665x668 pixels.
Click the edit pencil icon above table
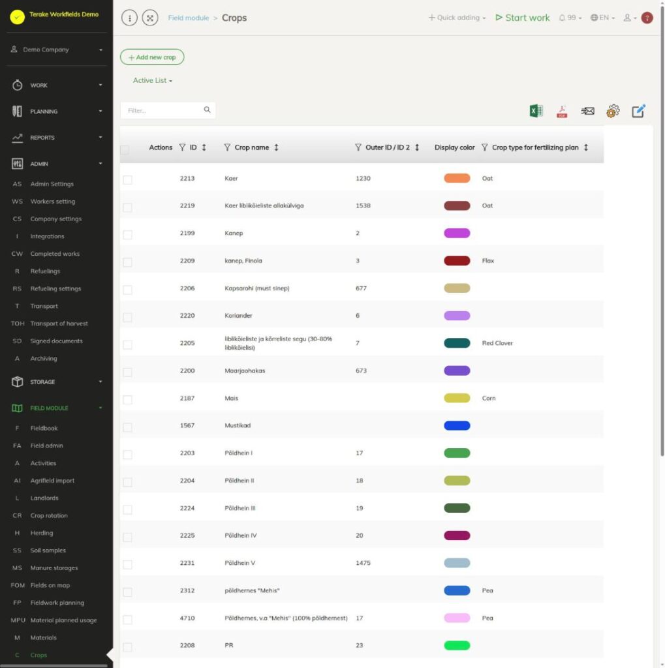638,111
